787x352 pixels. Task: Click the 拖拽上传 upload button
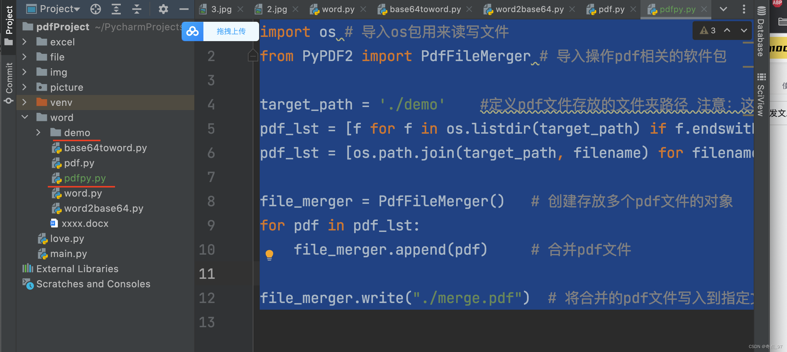(231, 31)
